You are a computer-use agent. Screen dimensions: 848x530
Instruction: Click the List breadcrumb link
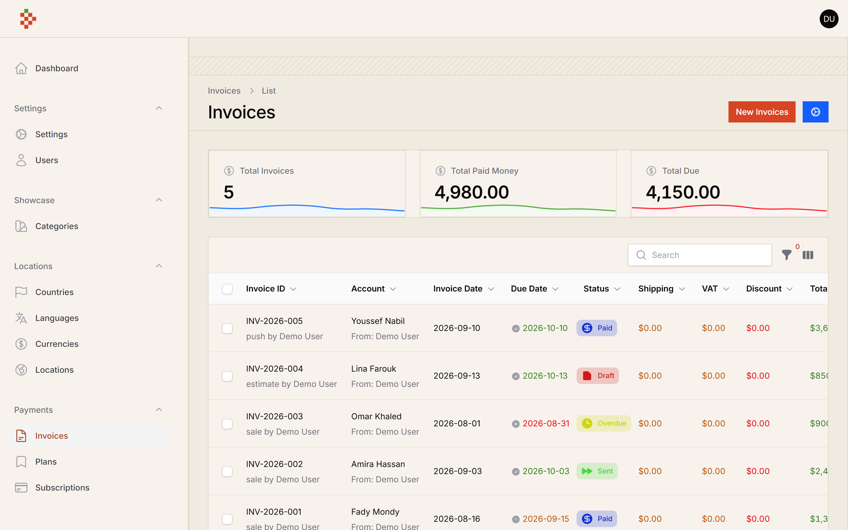(269, 91)
